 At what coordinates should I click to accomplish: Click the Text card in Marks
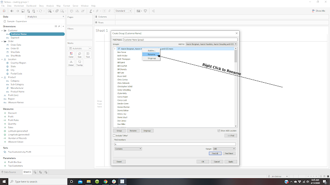(x=88, y=55)
